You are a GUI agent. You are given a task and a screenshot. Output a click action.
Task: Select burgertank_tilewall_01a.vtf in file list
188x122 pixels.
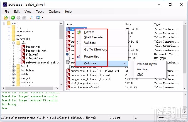[x=90, y=79]
